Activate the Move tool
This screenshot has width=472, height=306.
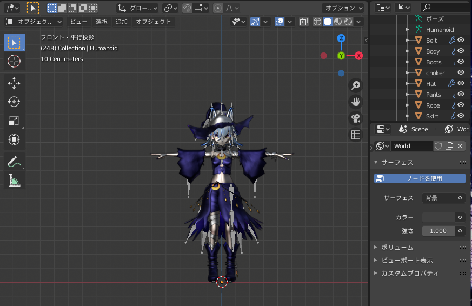pos(14,82)
